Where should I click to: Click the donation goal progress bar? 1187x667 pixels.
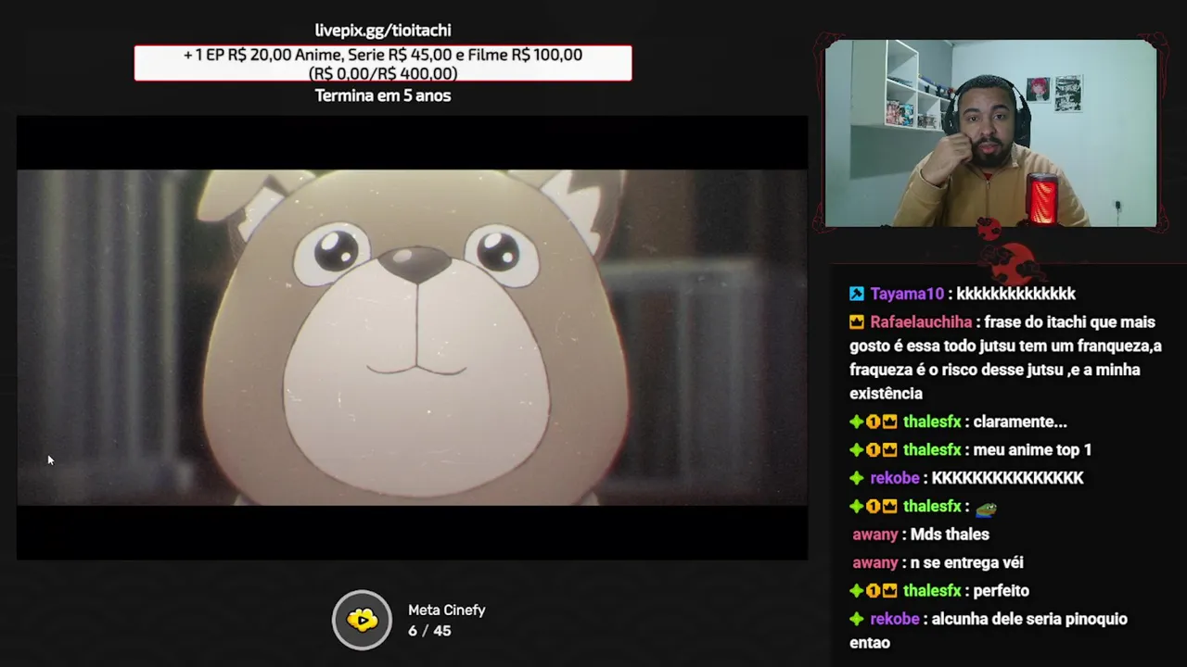pos(383,63)
